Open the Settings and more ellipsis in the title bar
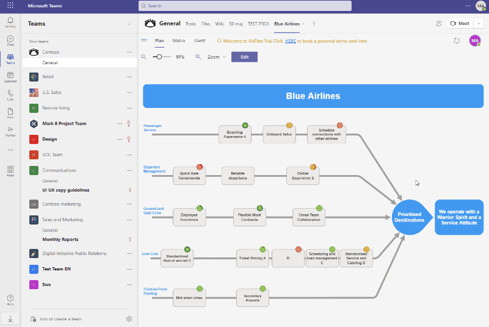 (x=468, y=5)
